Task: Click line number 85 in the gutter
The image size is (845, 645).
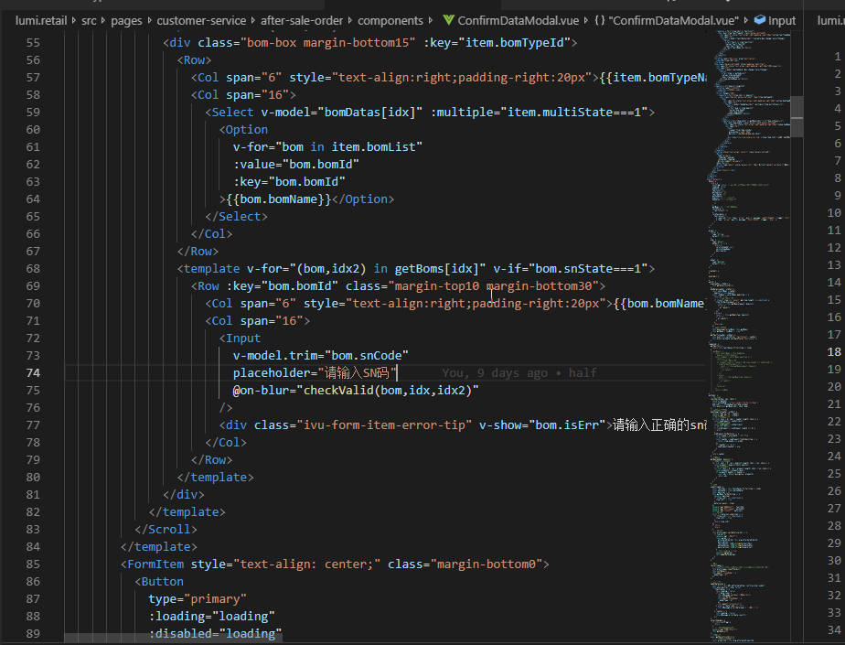Action: click(x=33, y=564)
